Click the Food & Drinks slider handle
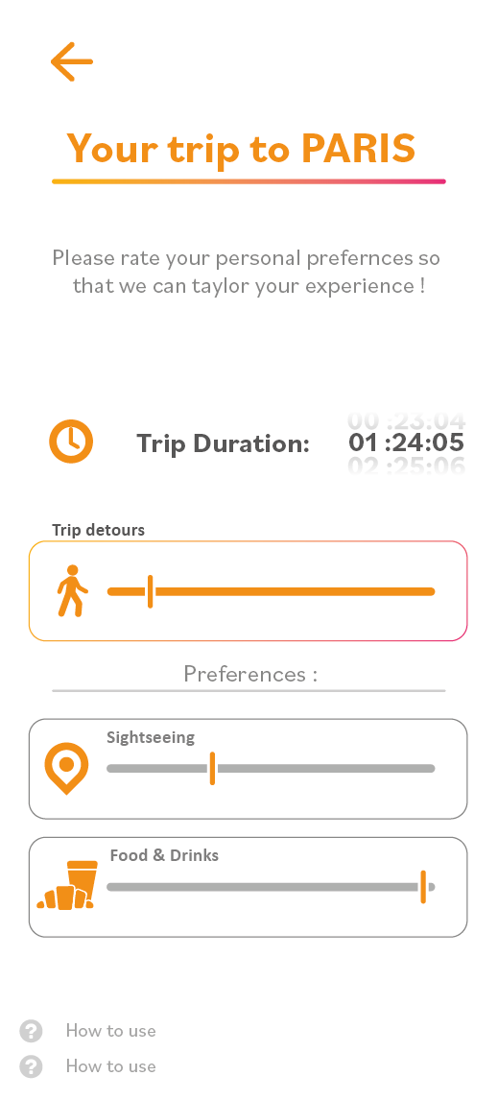The height and width of the screenshot is (1100, 498). (x=423, y=887)
